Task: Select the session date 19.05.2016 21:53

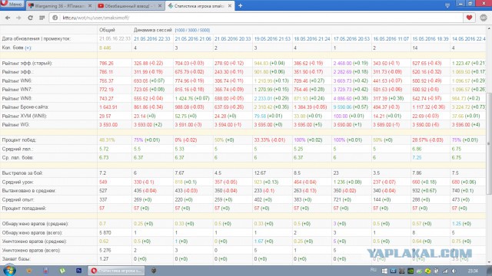Action: pos(272,39)
